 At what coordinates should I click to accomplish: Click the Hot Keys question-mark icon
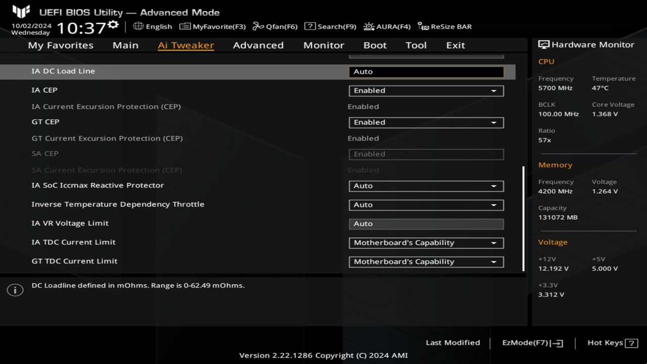[631, 343]
